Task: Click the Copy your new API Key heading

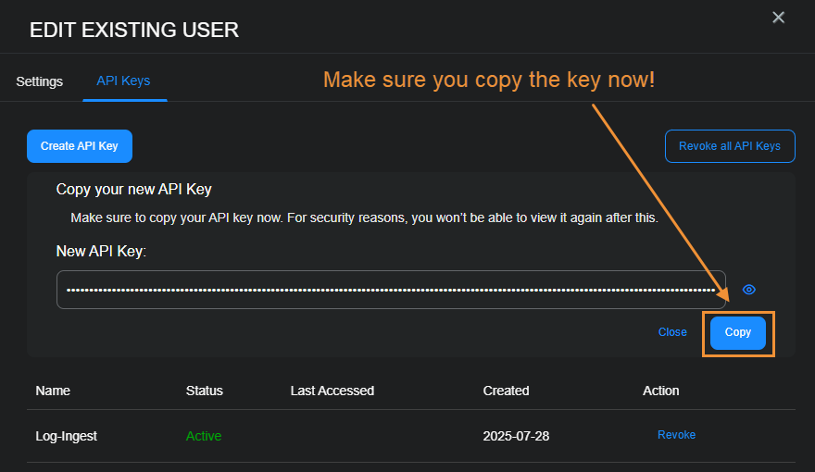Action: coord(134,190)
